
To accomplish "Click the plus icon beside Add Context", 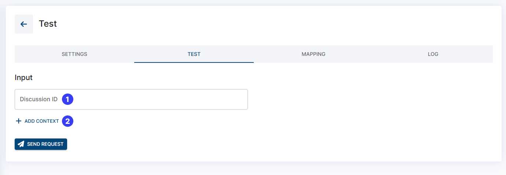I will pos(19,121).
